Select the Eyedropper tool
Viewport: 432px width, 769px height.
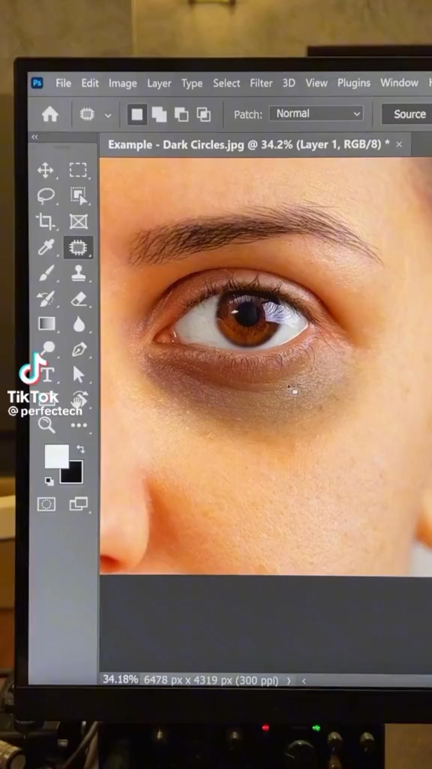tap(46, 247)
